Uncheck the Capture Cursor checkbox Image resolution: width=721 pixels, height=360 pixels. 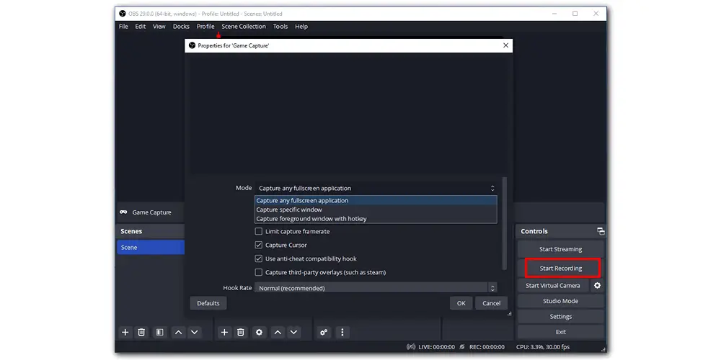pos(258,246)
